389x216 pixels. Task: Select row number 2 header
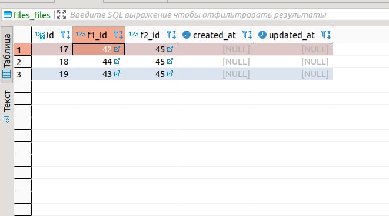tap(23, 62)
